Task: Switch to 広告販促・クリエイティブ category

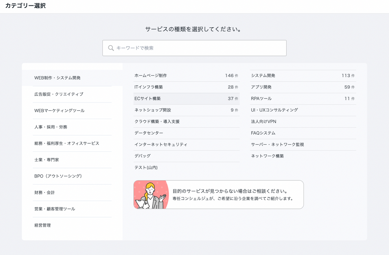Action: [x=59, y=94]
